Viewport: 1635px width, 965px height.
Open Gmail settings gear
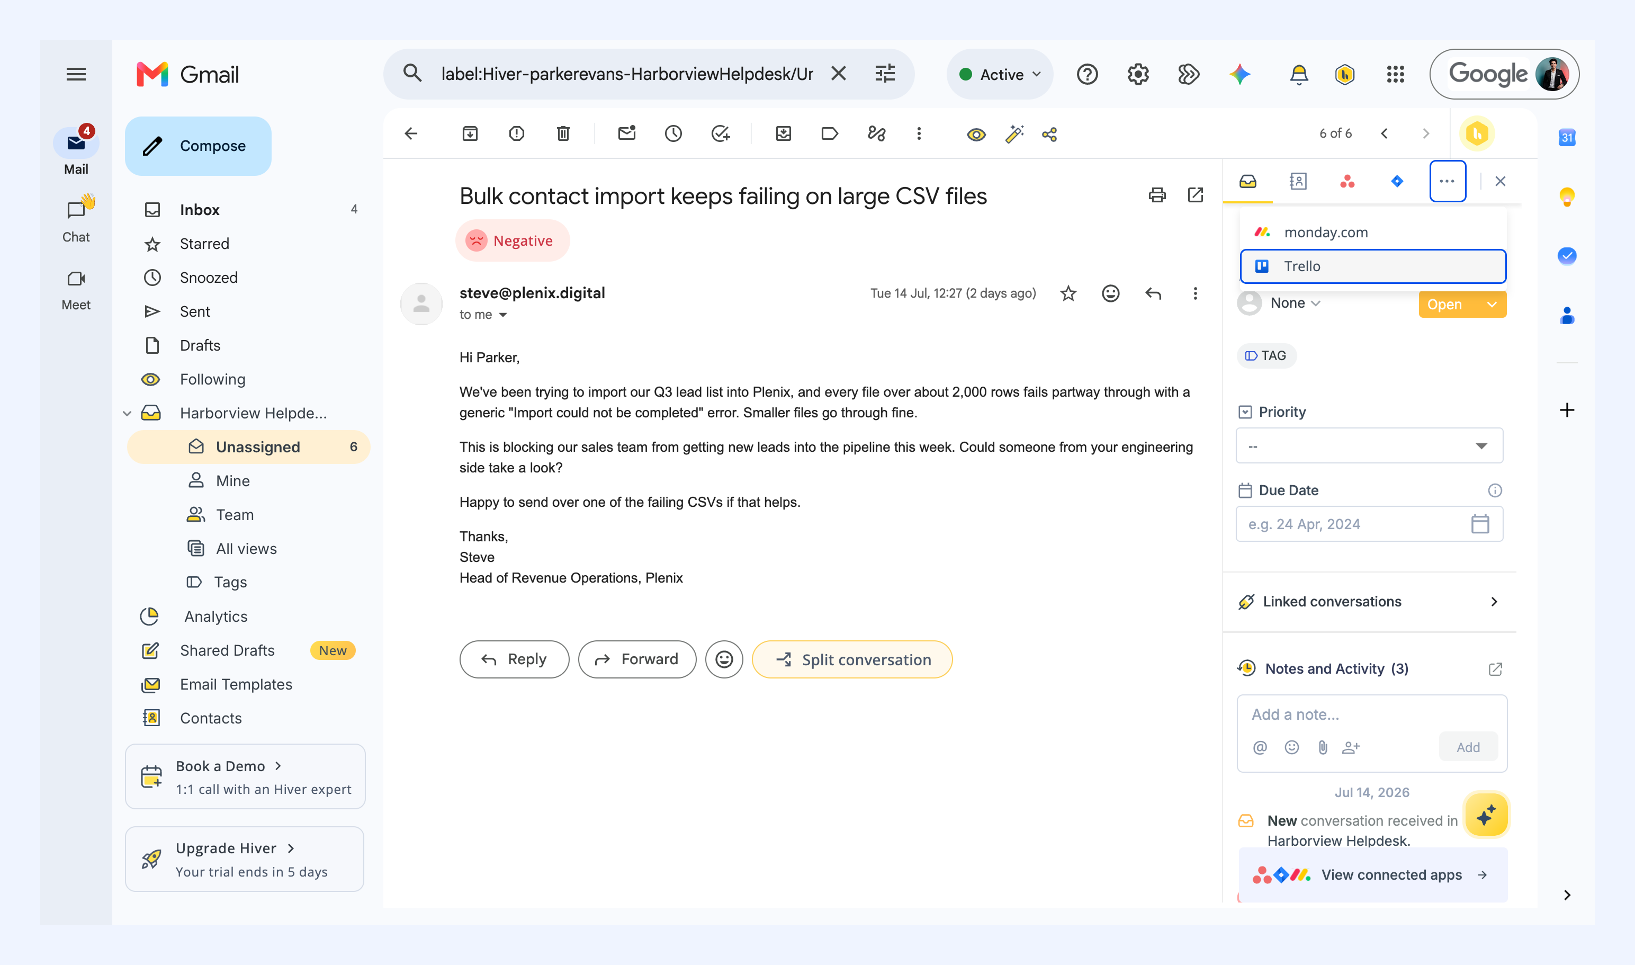pos(1138,74)
